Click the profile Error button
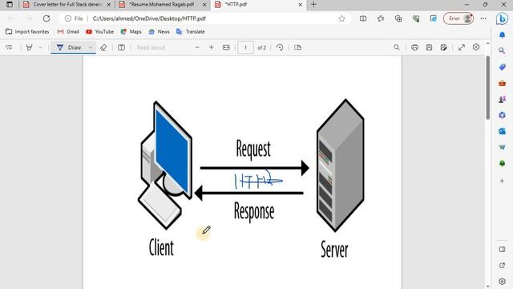This screenshot has width=513, height=289. pyautogui.click(x=458, y=18)
